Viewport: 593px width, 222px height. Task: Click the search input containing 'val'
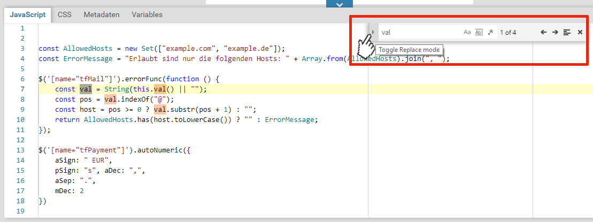coord(417,33)
